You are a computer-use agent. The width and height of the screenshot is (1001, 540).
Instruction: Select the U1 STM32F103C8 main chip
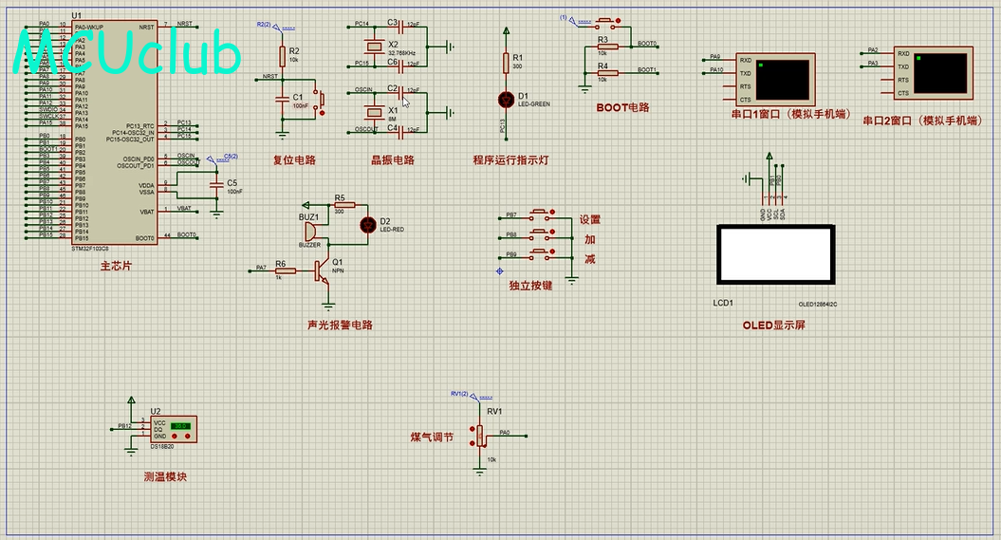(x=115, y=132)
